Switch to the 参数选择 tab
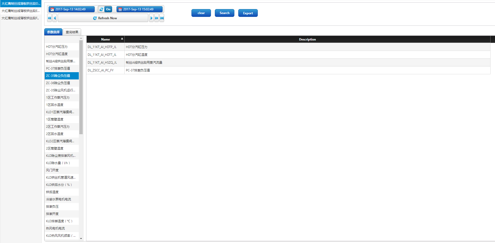Viewport: 495px width, 243px height. pyautogui.click(x=53, y=32)
